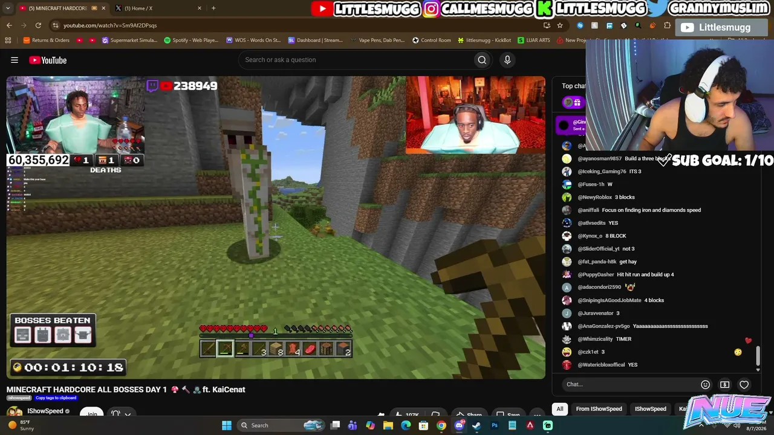774x435 pixels.
Task: Open the IShowSpeed channel avatar
Action: pyautogui.click(x=15, y=412)
